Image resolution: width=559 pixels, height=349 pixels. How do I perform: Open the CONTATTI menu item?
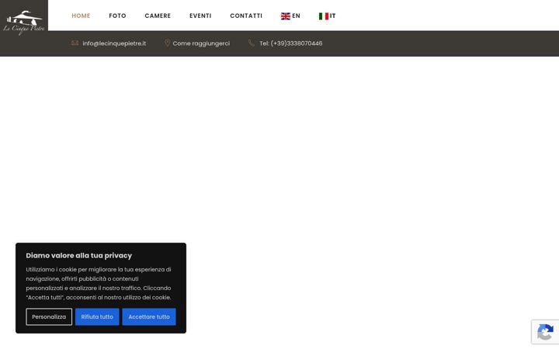pyautogui.click(x=246, y=16)
